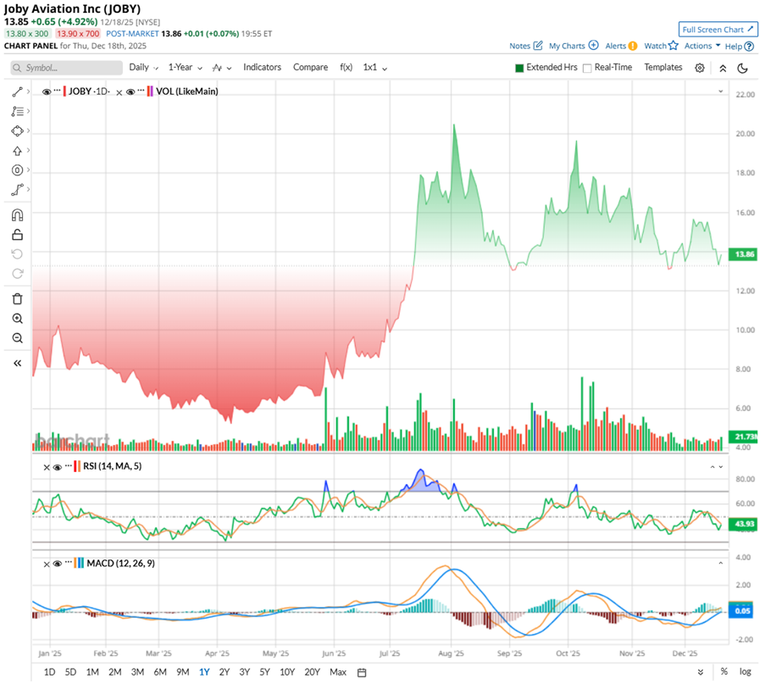Image resolution: width=765 pixels, height=684 pixels.
Task: Open the date range calendar picker
Action: coord(362,672)
